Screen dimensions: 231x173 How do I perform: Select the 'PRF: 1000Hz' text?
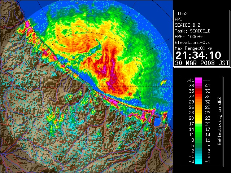point(188,37)
